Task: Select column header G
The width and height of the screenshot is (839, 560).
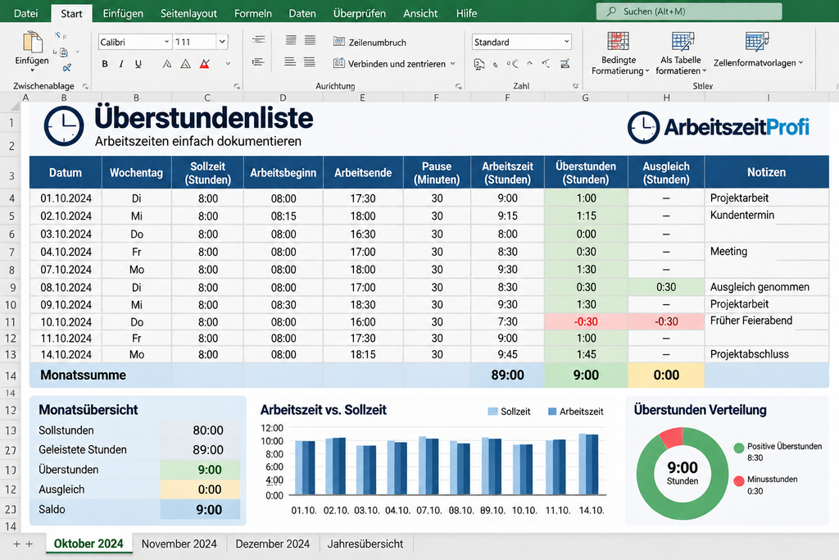Action: click(585, 98)
